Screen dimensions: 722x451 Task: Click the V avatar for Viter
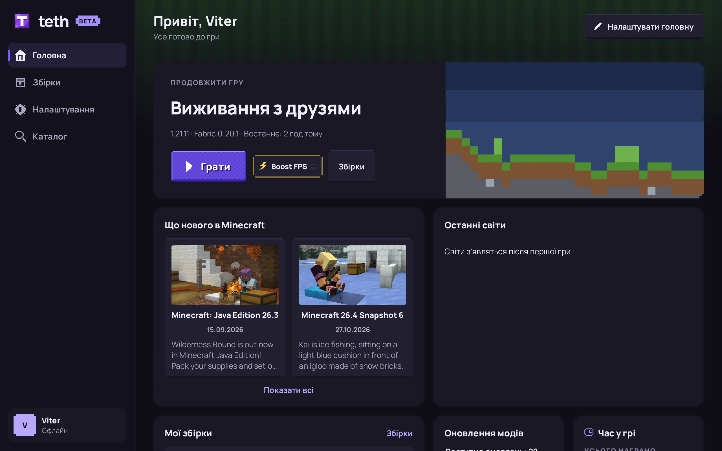pos(25,425)
